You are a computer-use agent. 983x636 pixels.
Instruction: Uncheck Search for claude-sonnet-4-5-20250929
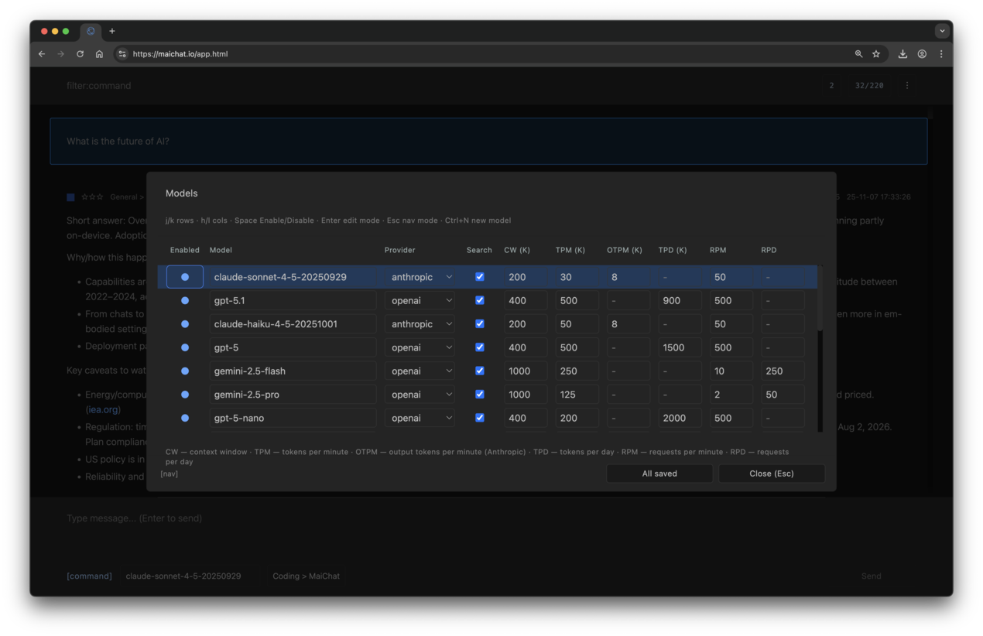480,276
